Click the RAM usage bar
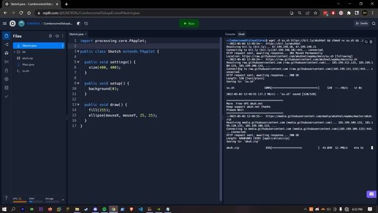The height and width of the screenshot is (213, 378). tap(35, 201)
